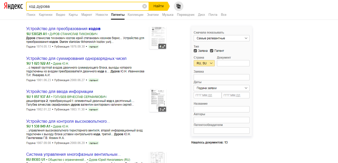338x163 pixels.
Task: Switch to the Карты tab
Action: (73, 15)
